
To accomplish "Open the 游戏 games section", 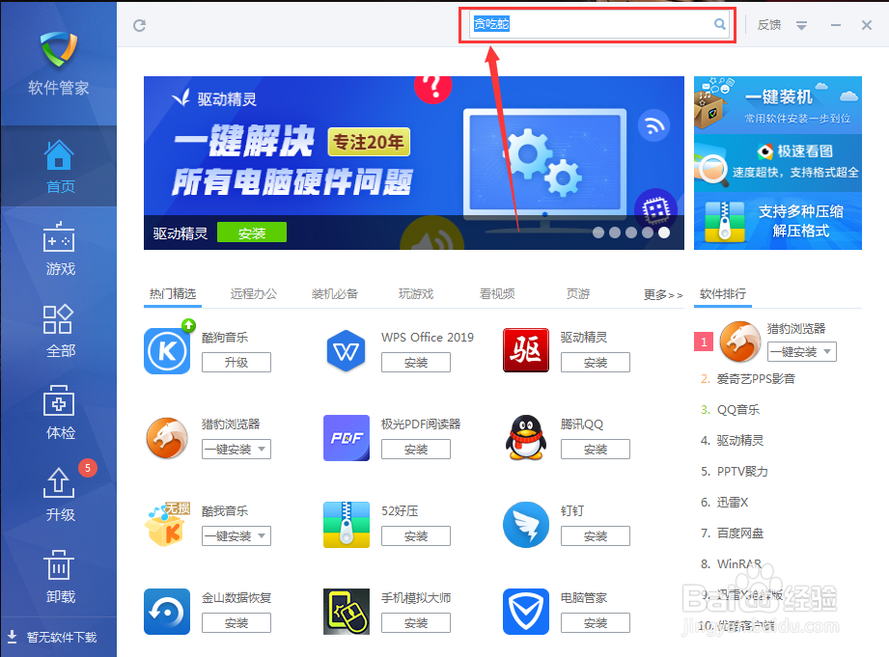I will [x=60, y=248].
